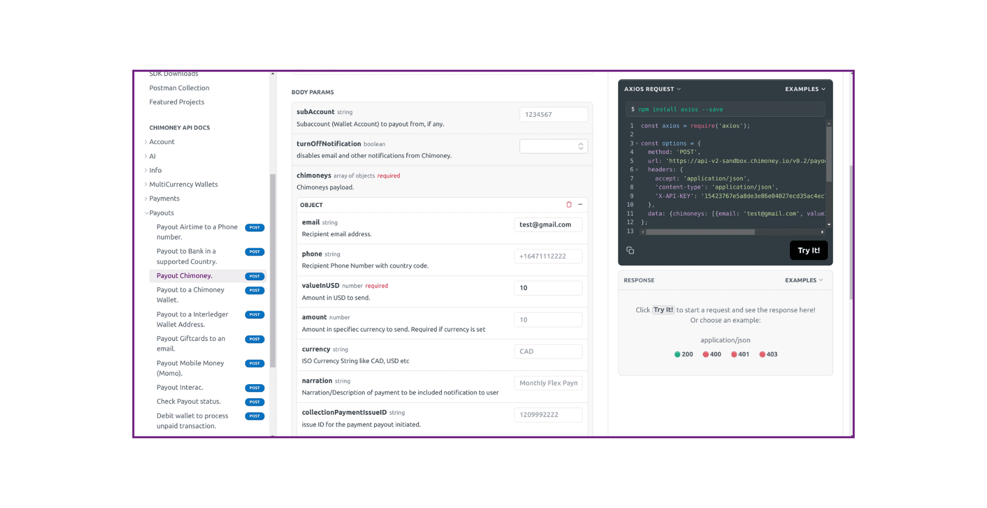Screen dimensions: 987x508
Task: Click the inline Try It! hint in response
Action: tap(663, 310)
